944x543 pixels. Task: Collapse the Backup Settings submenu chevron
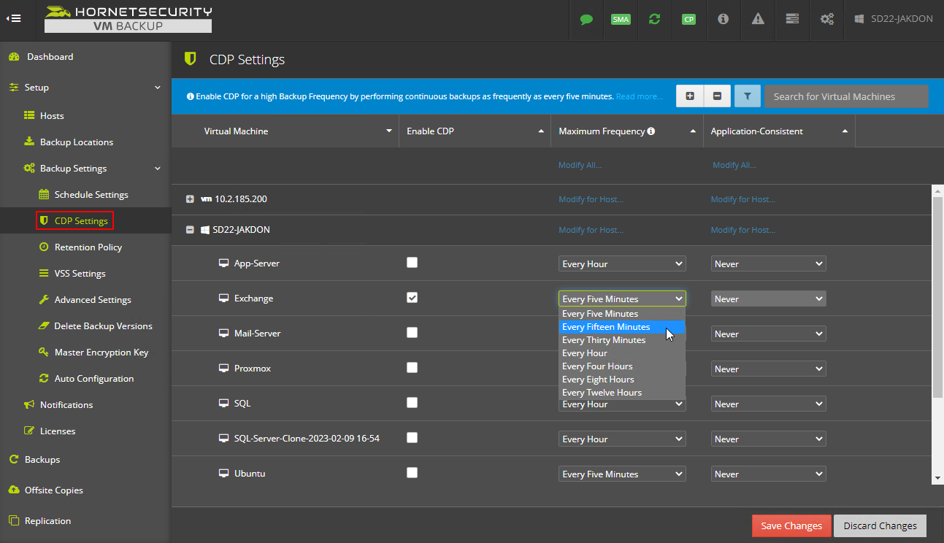click(x=158, y=169)
